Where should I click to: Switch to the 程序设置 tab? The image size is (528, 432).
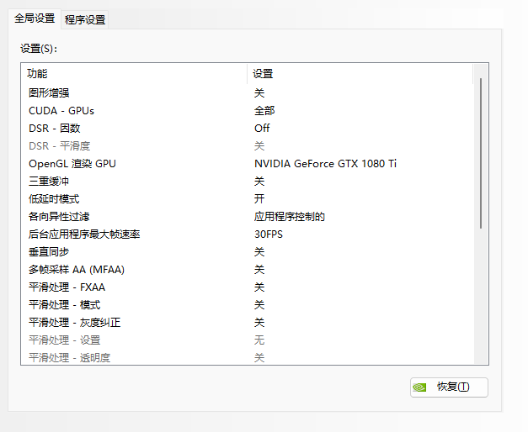85,19
